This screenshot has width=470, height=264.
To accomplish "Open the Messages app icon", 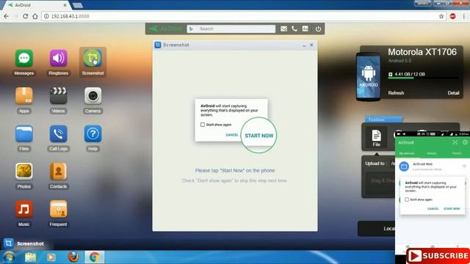I will tap(24, 59).
